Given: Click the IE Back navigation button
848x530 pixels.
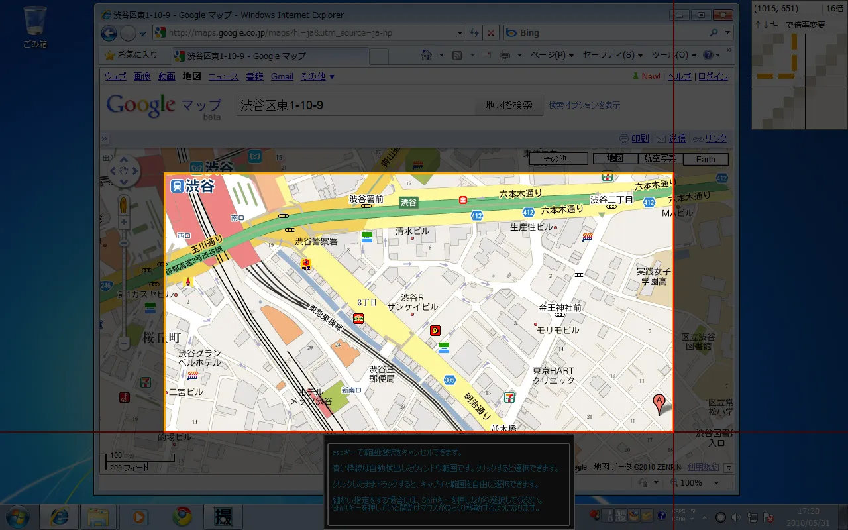Looking at the screenshot, I should tap(109, 33).
